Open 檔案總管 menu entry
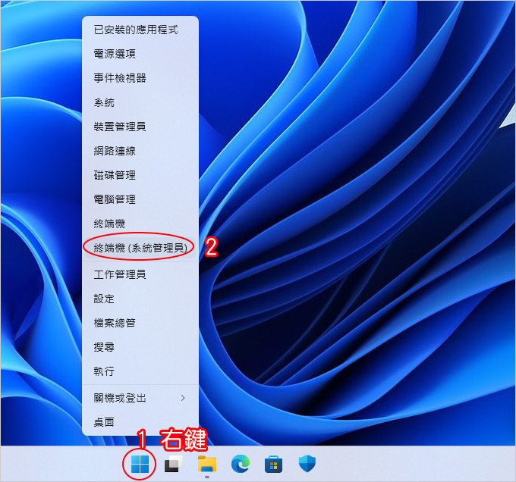Screen dimensions: 516x482 point(140,323)
